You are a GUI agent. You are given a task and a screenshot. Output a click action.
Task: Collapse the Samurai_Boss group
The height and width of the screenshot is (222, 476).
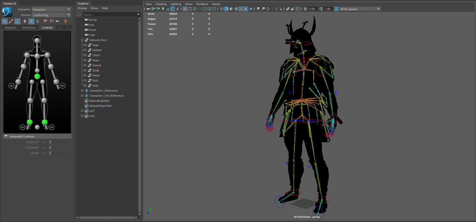tap(82, 40)
